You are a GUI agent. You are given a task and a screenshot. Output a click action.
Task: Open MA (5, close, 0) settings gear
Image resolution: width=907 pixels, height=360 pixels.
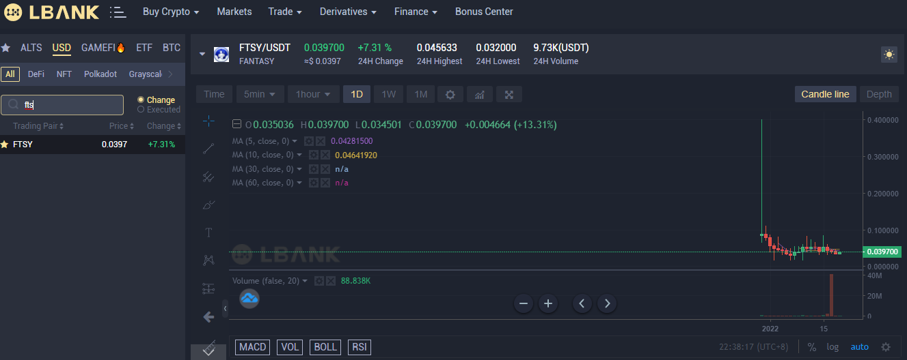point(309,141)
